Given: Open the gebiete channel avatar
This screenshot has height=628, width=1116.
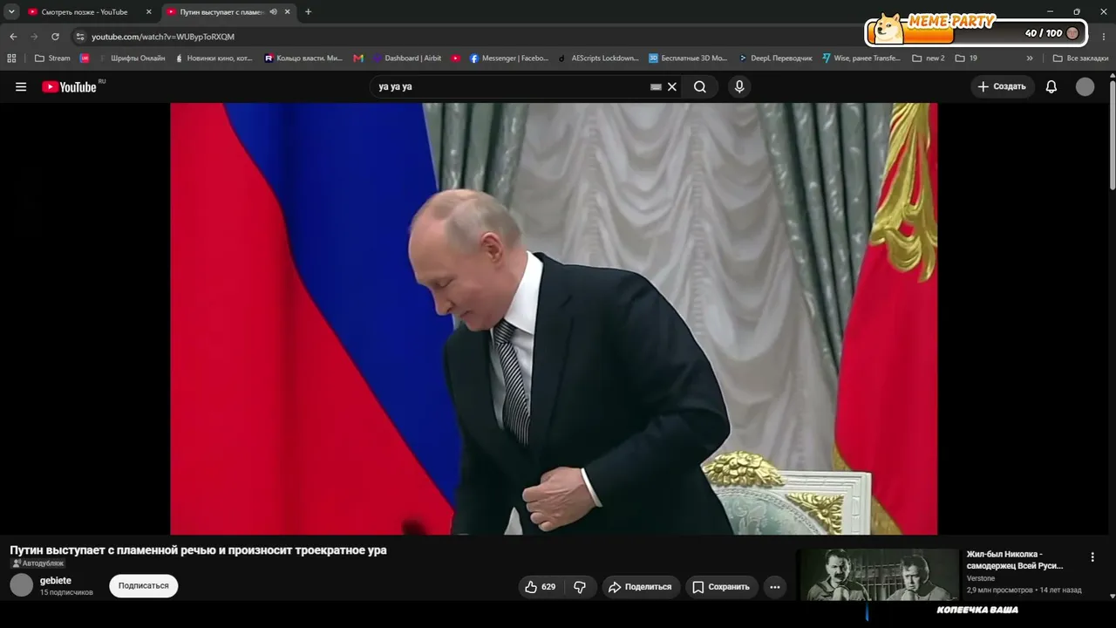Looking at the screenshot, I should tap(22, 585).
